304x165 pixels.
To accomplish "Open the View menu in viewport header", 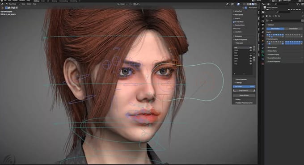I will click(x=23, y=4).
